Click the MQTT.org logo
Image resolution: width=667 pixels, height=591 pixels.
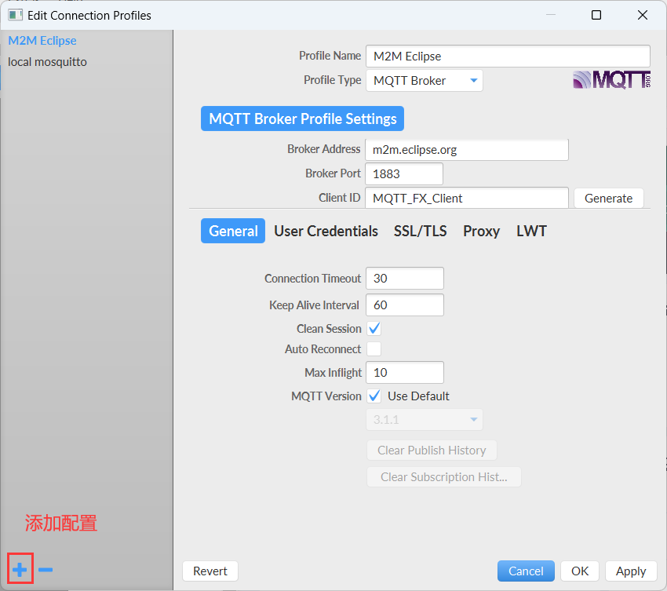click(612, 80)
